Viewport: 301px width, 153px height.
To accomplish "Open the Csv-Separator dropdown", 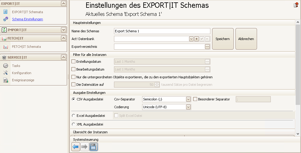I will pyautogui.click(x=188, y=99).
